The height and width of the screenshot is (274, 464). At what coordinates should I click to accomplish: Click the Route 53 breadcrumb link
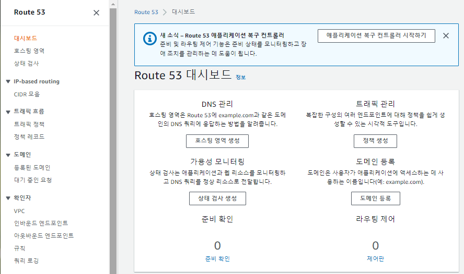pyautogui.click(x=146, y=12)
